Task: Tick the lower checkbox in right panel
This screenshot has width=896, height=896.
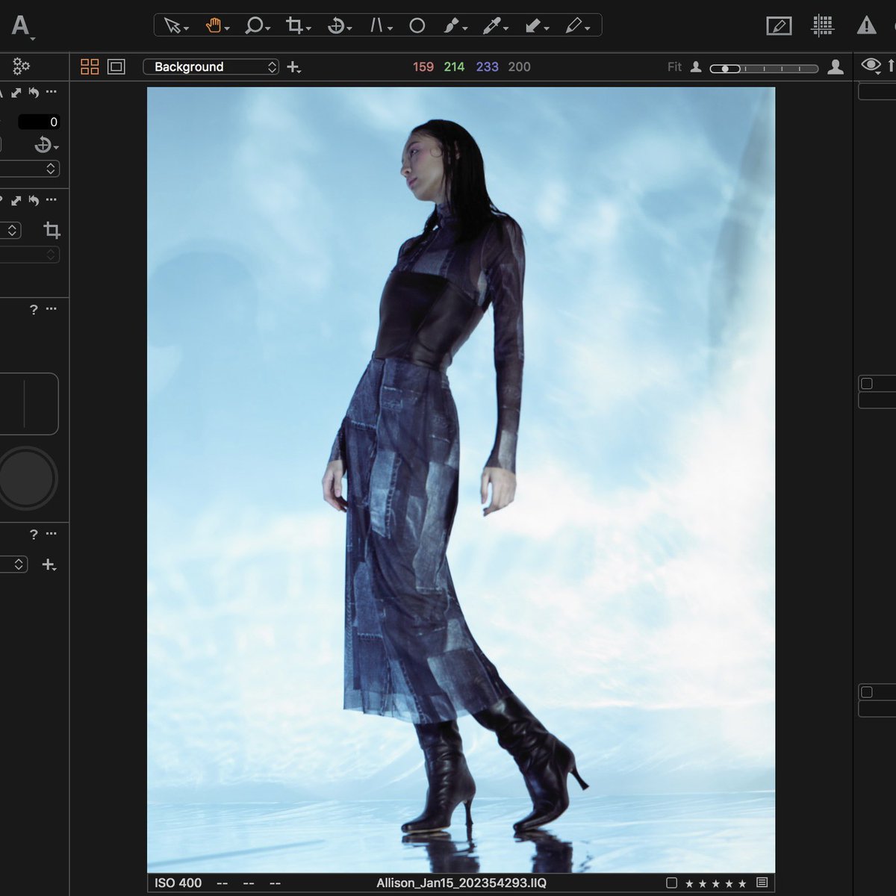Action: pos(867,692)
